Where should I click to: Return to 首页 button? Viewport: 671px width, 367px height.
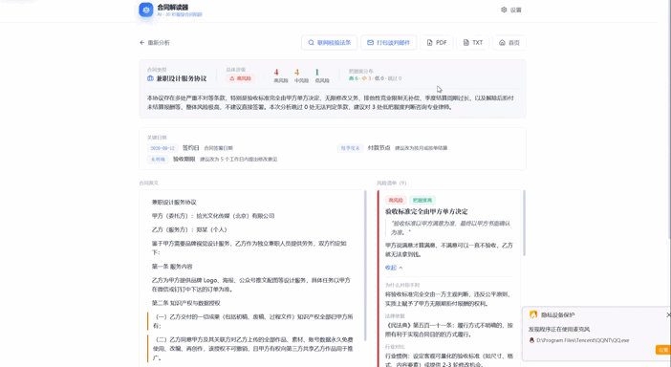(x=509, y=43)
